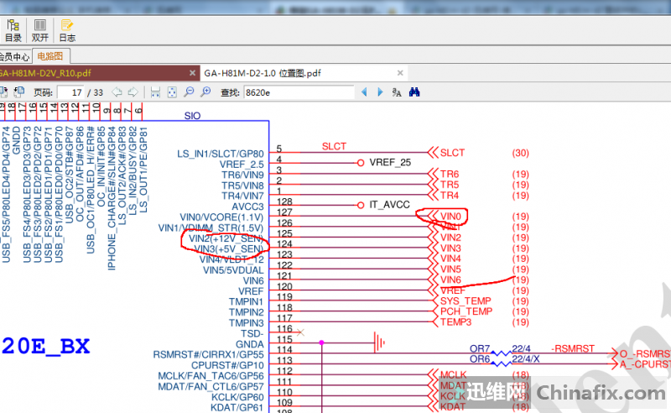Click the OR7 resistor label
This screenshot has width=671, height=413.
tap(480, 348)
